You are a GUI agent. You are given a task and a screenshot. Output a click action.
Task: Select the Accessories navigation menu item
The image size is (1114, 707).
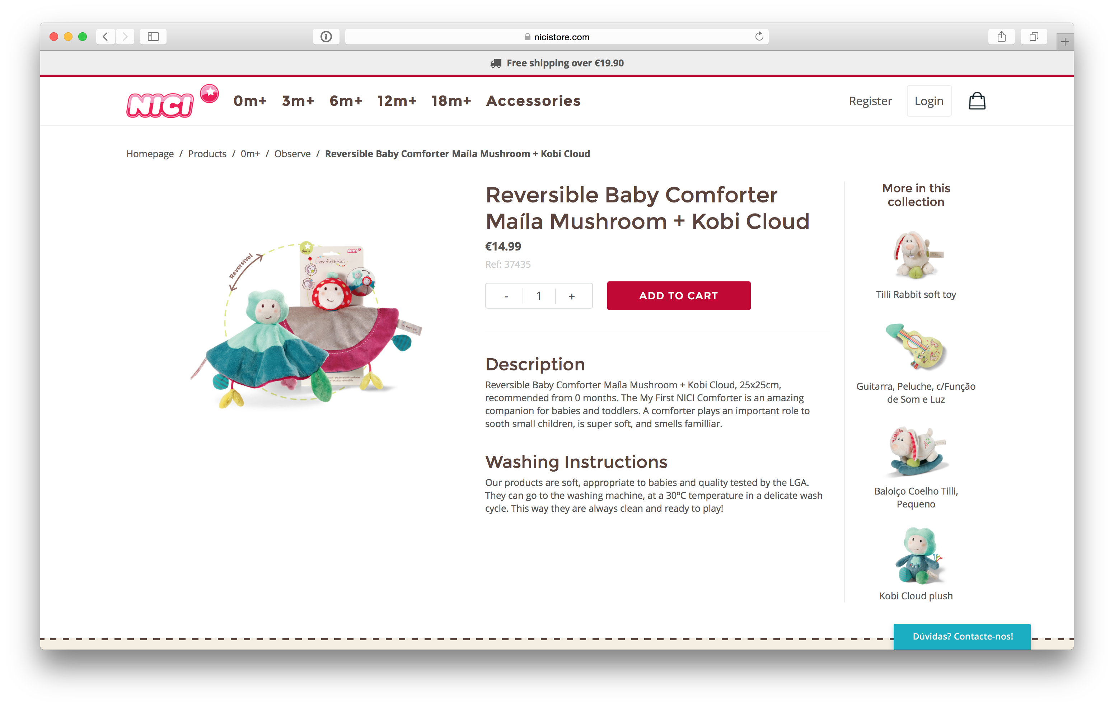(533, 100)
